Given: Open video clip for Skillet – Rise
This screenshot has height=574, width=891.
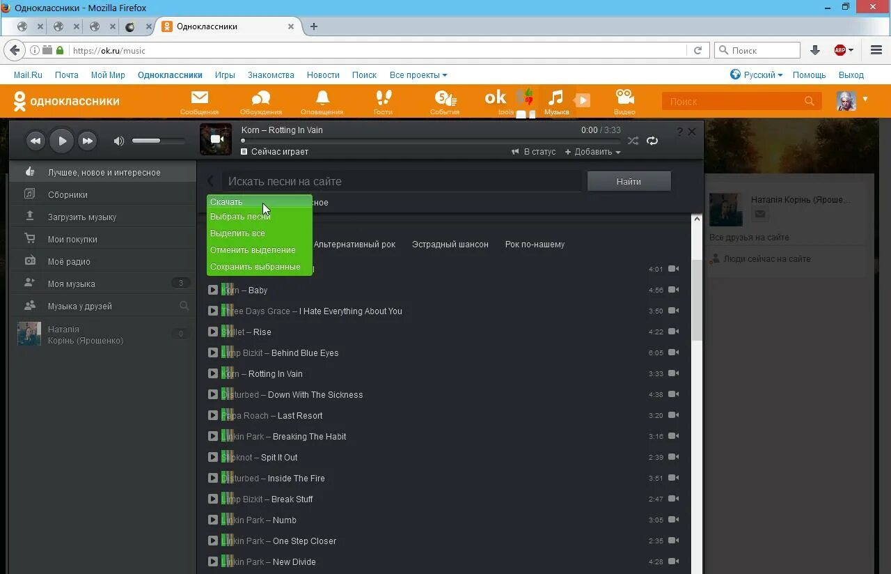Looking at the screenshot, I should pos(674,332).
